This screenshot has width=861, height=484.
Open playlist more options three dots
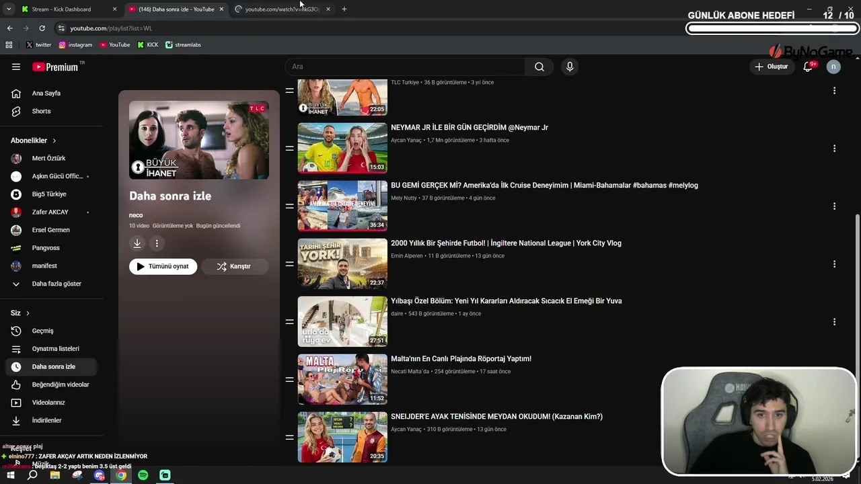point(157,243)
